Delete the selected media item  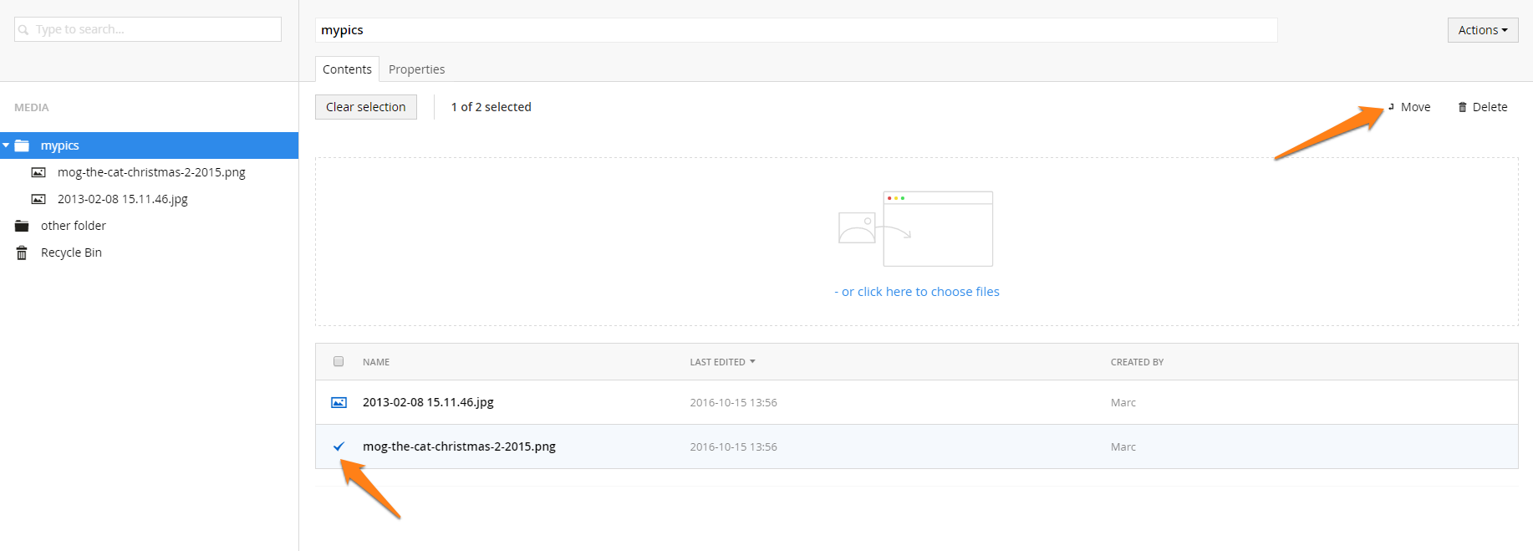(1483, 107)
